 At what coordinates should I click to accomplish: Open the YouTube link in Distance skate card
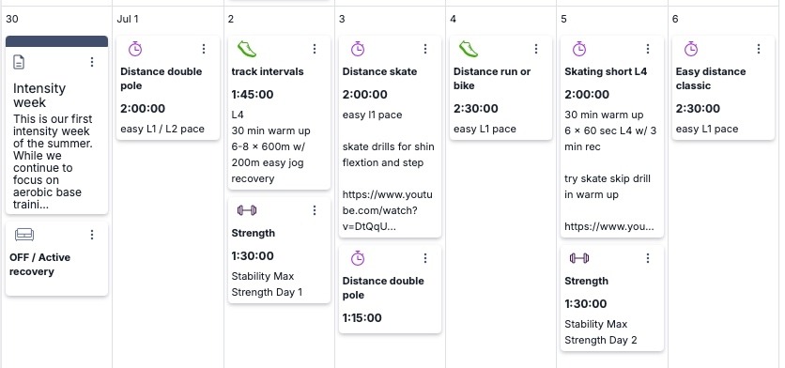(x=387, y=210)
